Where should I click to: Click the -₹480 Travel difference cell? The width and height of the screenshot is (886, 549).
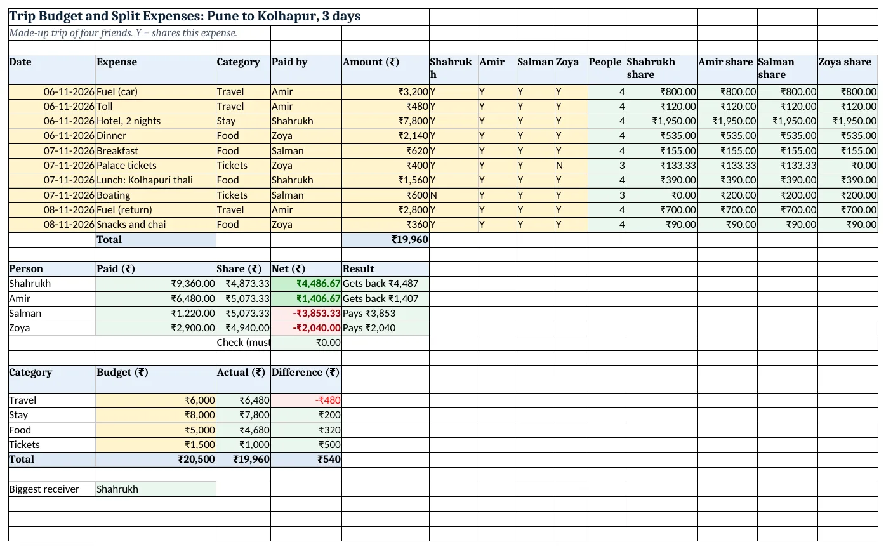click(306, 400)
